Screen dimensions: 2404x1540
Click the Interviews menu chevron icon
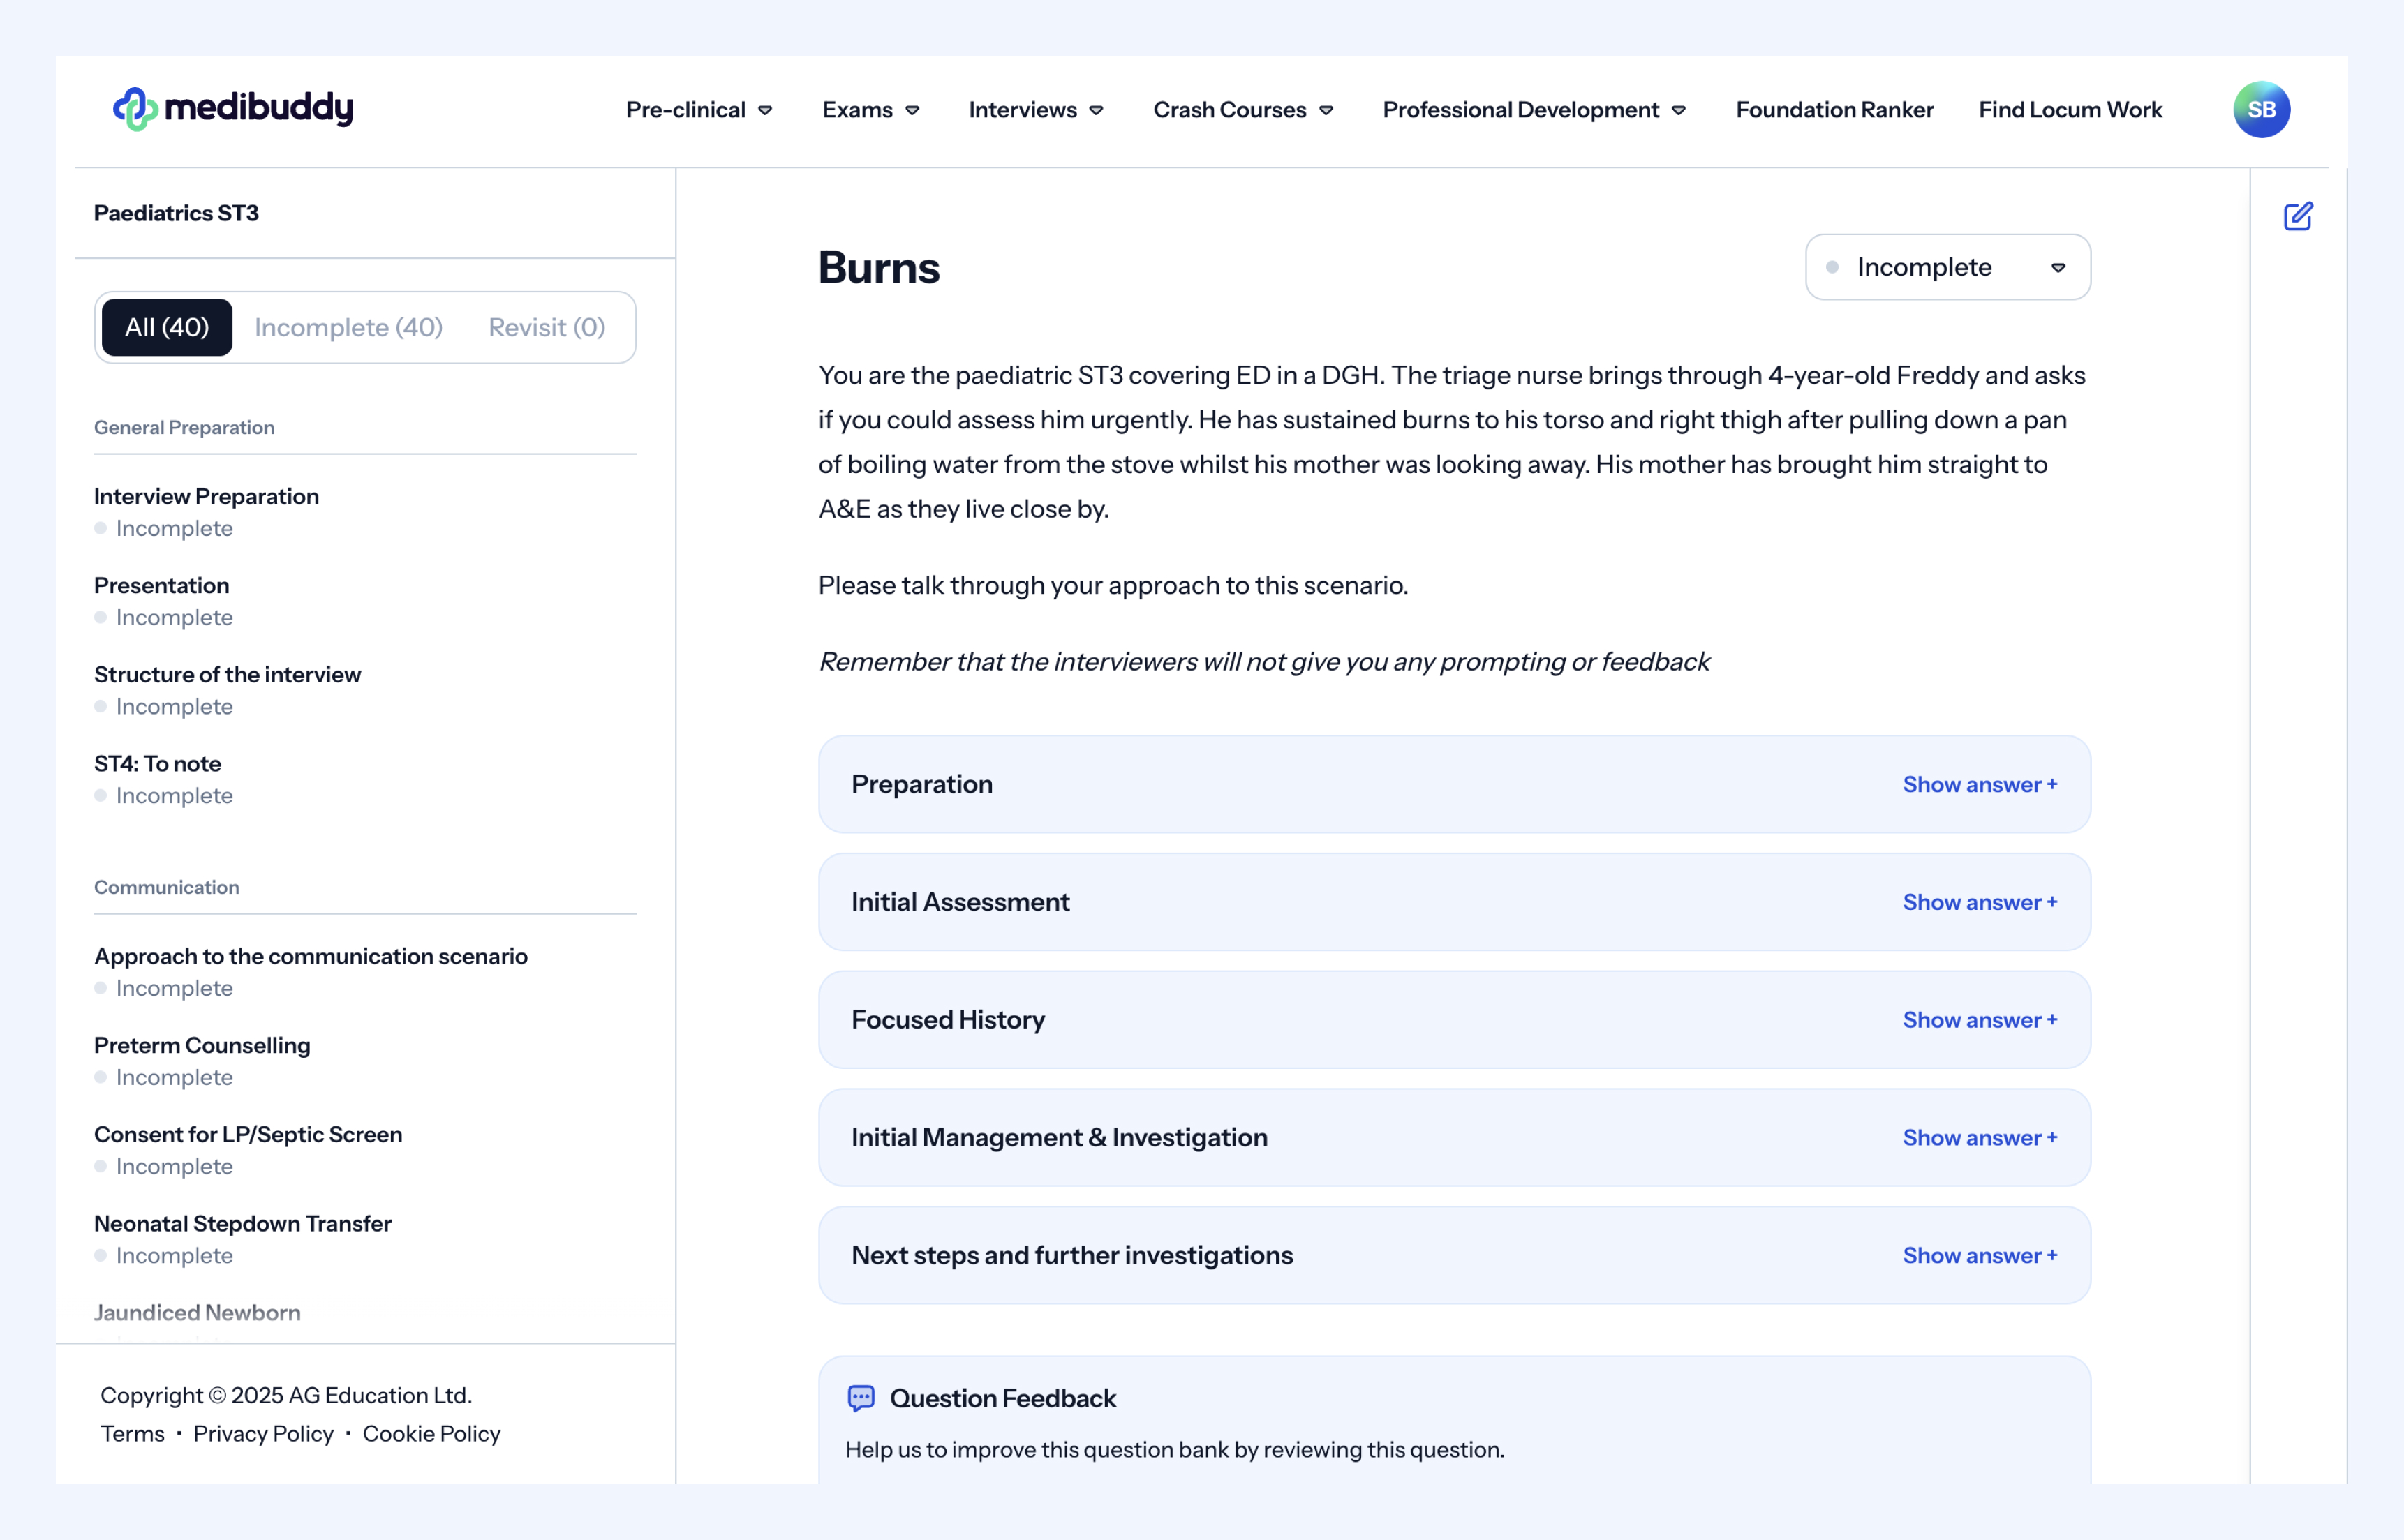click(x=1097, y=110)
